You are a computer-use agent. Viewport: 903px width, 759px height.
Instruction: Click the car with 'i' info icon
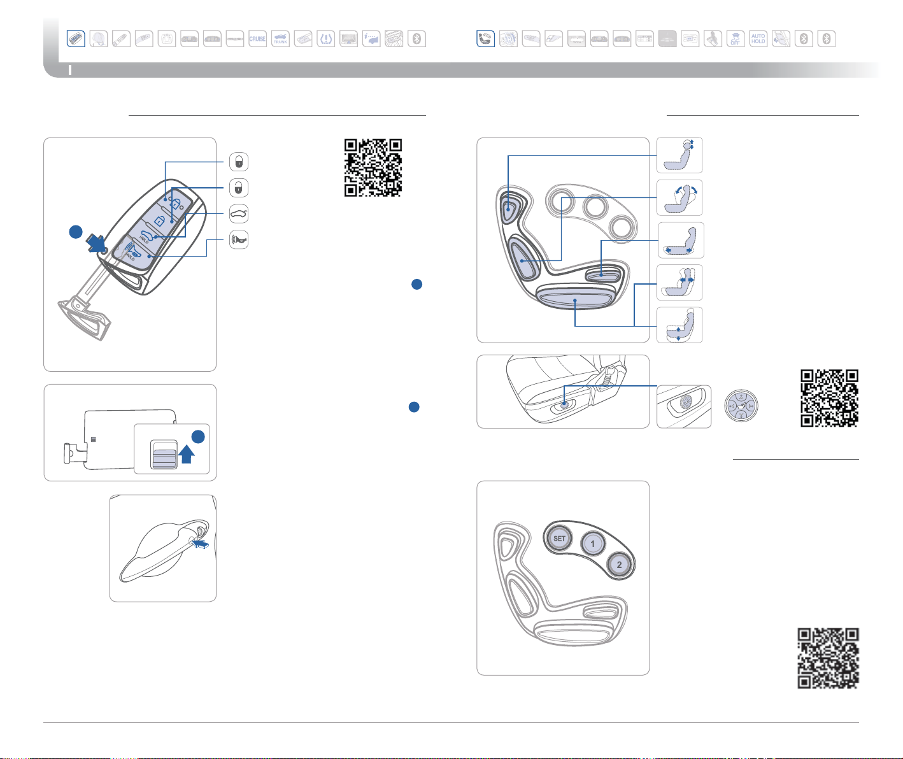pyautogui.click(x=371, y=39)
